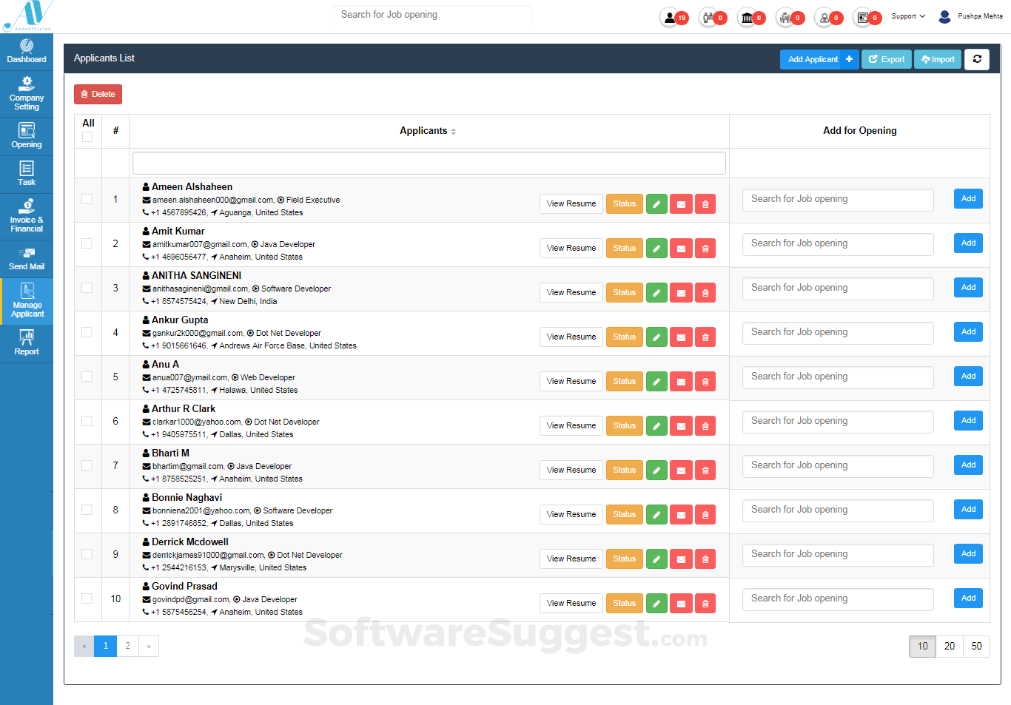Screen dimensions: 1011x705
Task: Open job opening search box for Arthur R Clark
Action: pos(837,422)
